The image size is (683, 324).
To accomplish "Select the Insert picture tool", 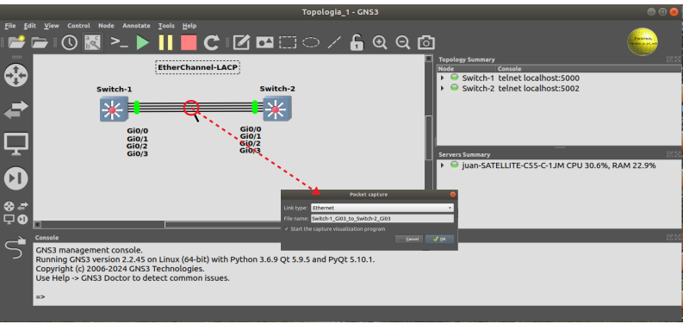I will click(x=264, y=42).
